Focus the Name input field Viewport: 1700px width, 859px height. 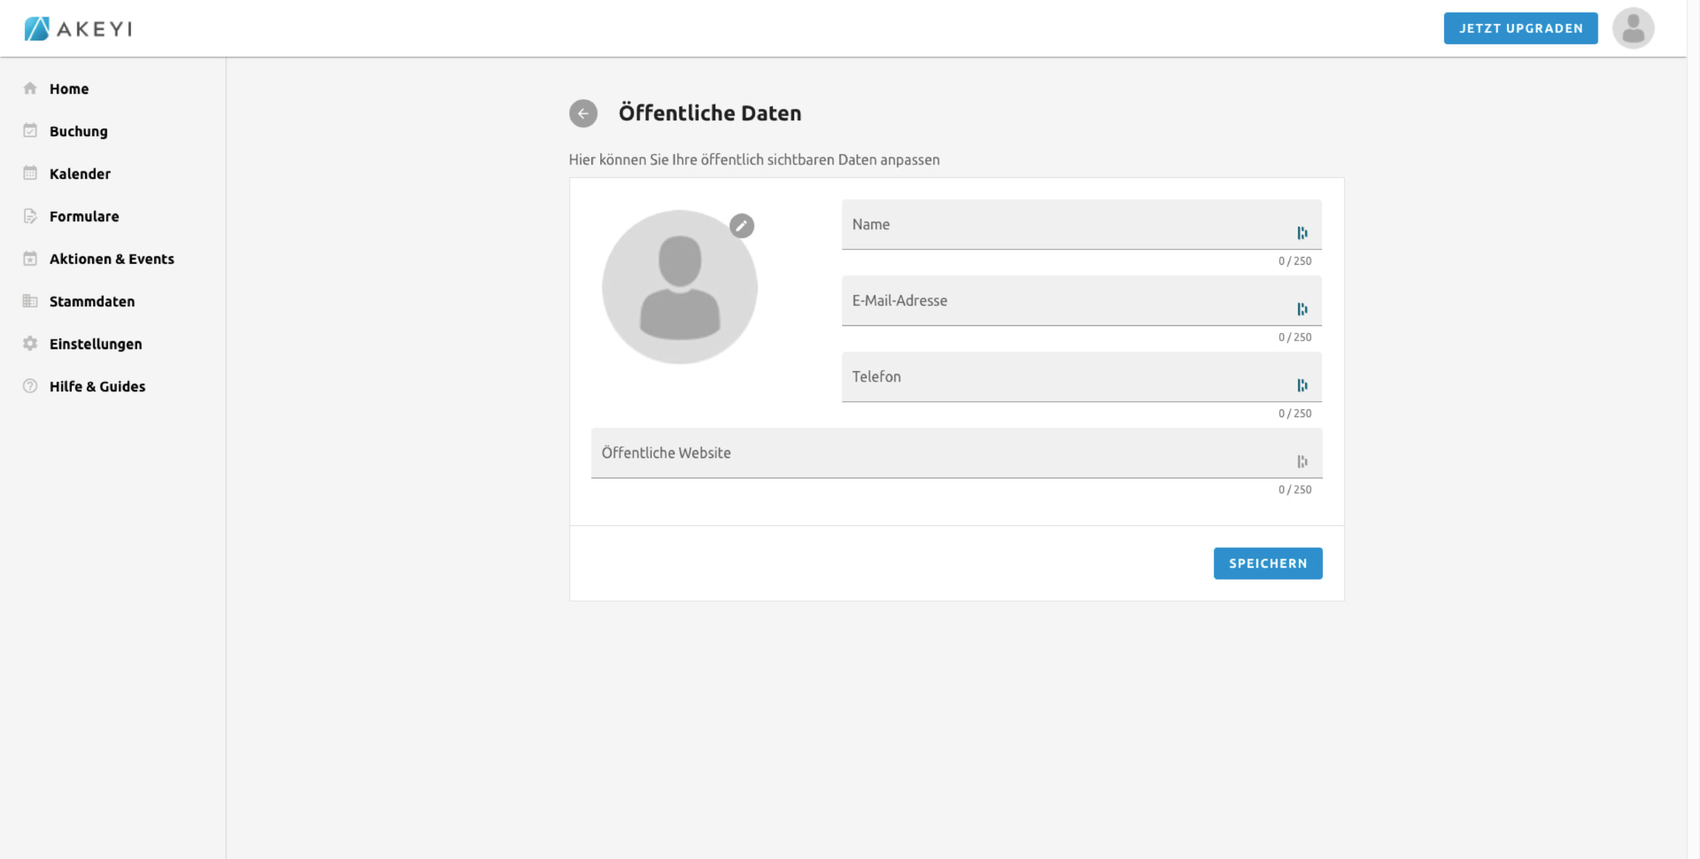point(1062,225)
